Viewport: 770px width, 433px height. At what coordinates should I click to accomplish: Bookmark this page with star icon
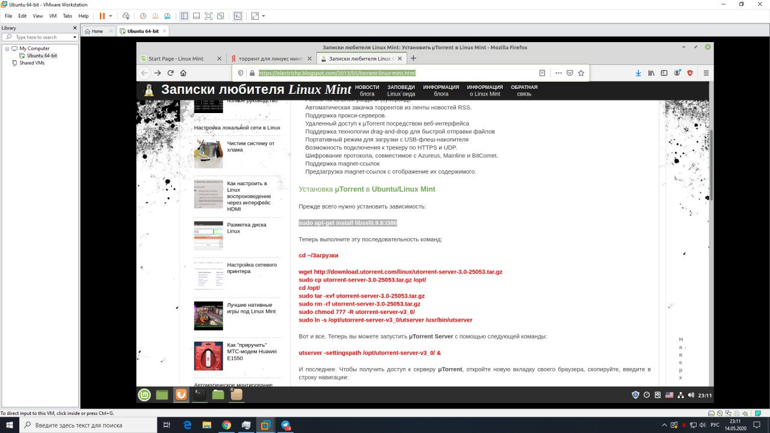[581, 73]
